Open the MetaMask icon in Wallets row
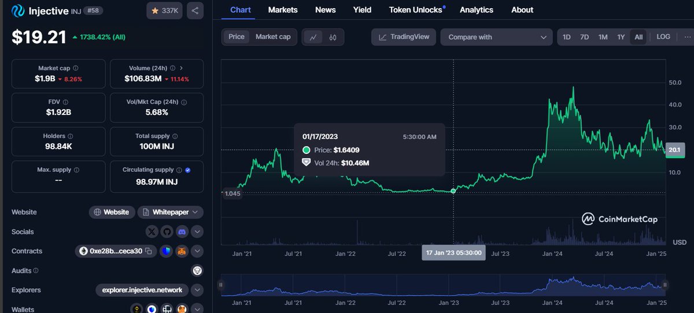This screenshot has height=313, width=694. point(182,309)
